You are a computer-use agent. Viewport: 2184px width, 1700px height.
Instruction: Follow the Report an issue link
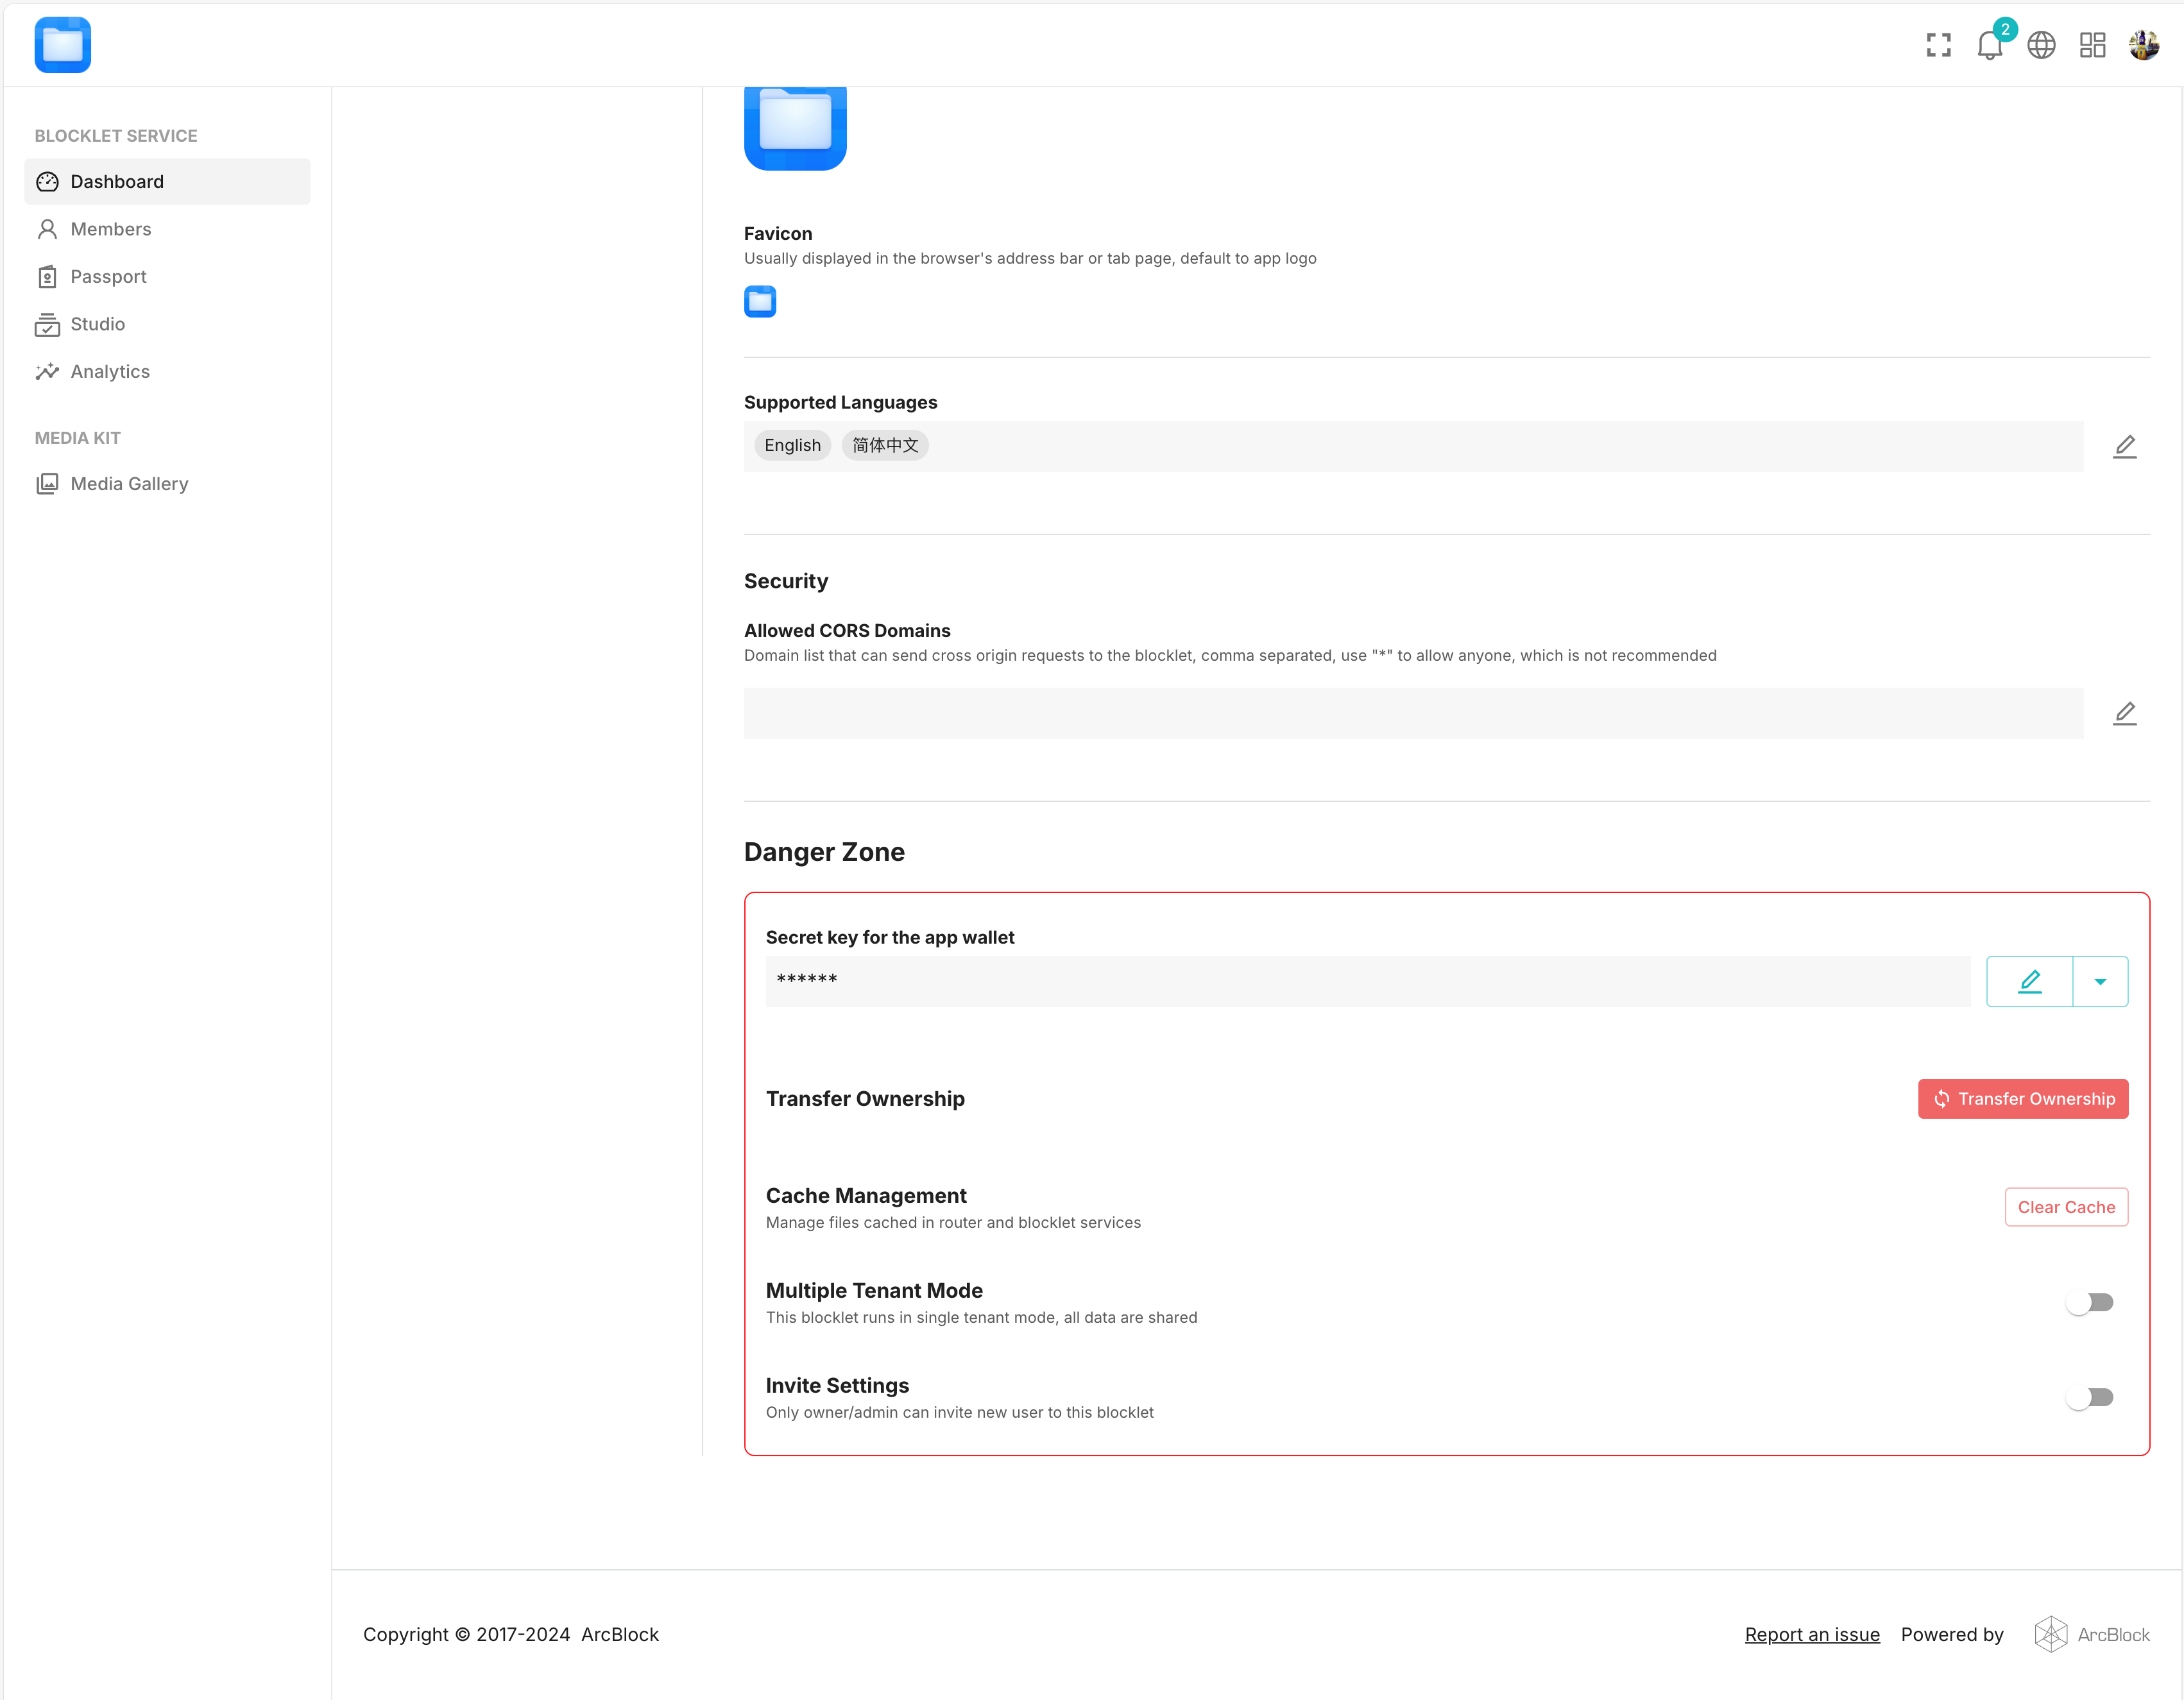(1811, 1634)
